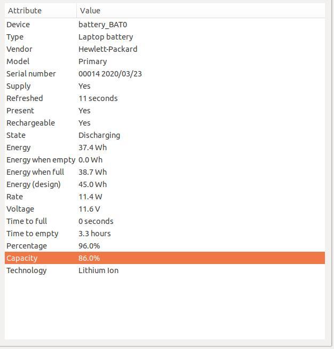Select the Type row showing Laptop battery

(x=165, y=37)
